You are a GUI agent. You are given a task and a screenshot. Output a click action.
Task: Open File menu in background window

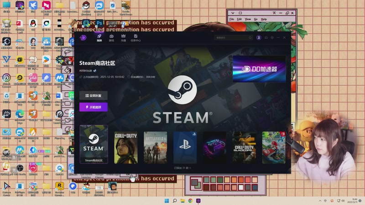(x=232, y=19)
